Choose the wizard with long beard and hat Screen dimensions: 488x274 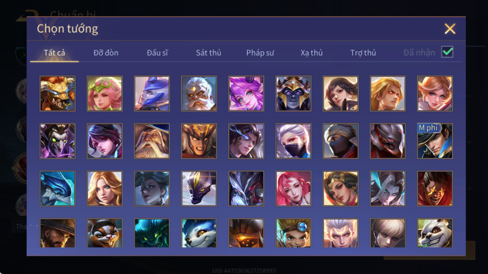[x=152, y=141]
